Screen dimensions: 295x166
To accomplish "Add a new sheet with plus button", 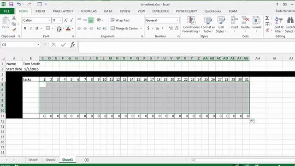I will click(x=87, y=160).
